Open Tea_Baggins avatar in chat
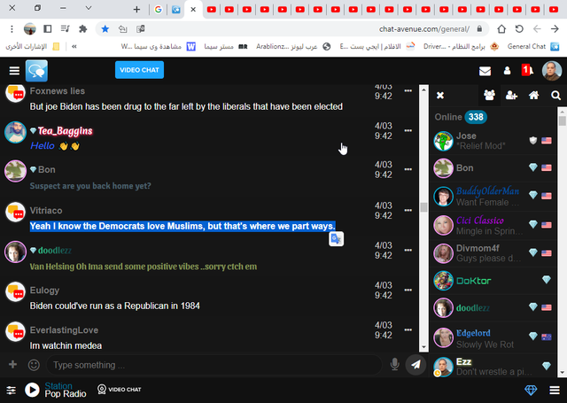 tap(15, 132)
